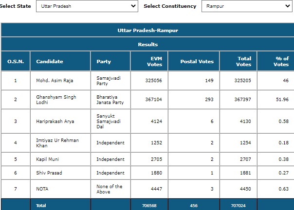Click the Hariprakash Arya row name

(x=55, y=122)
